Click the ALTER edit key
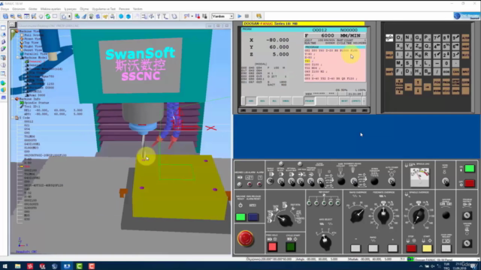 pyautogui.click(x=465, y=38)
